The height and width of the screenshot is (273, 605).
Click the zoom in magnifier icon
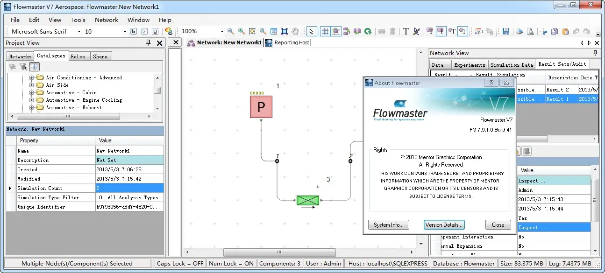pos(242,31)
